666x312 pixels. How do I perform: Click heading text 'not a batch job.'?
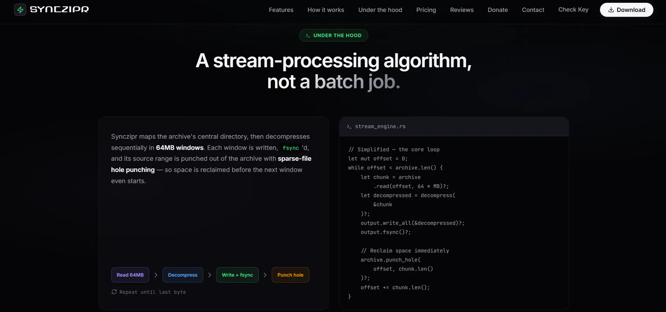[x=334, y=82]
